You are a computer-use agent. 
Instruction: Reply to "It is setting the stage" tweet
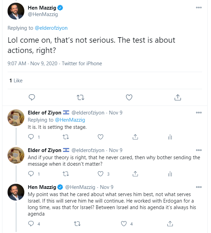(x=31, y=137)
